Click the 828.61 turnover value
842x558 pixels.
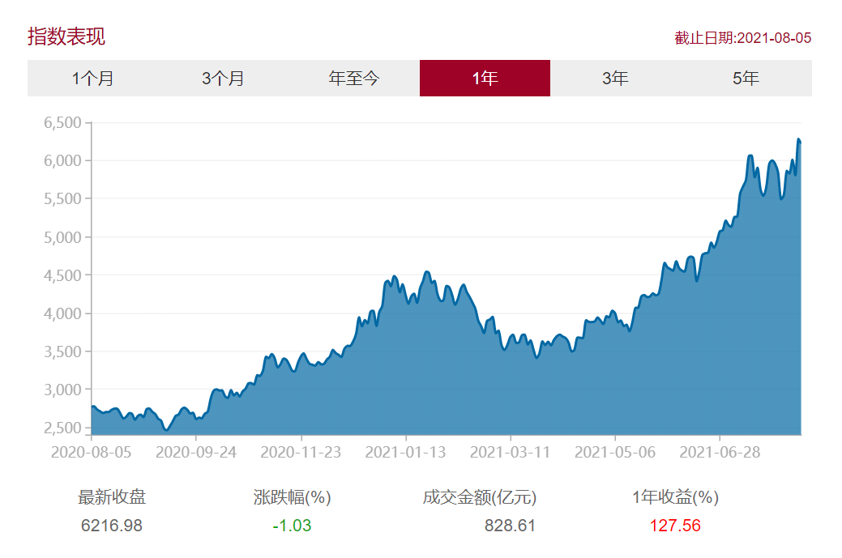pyautogui.click(x=510, y=526)
